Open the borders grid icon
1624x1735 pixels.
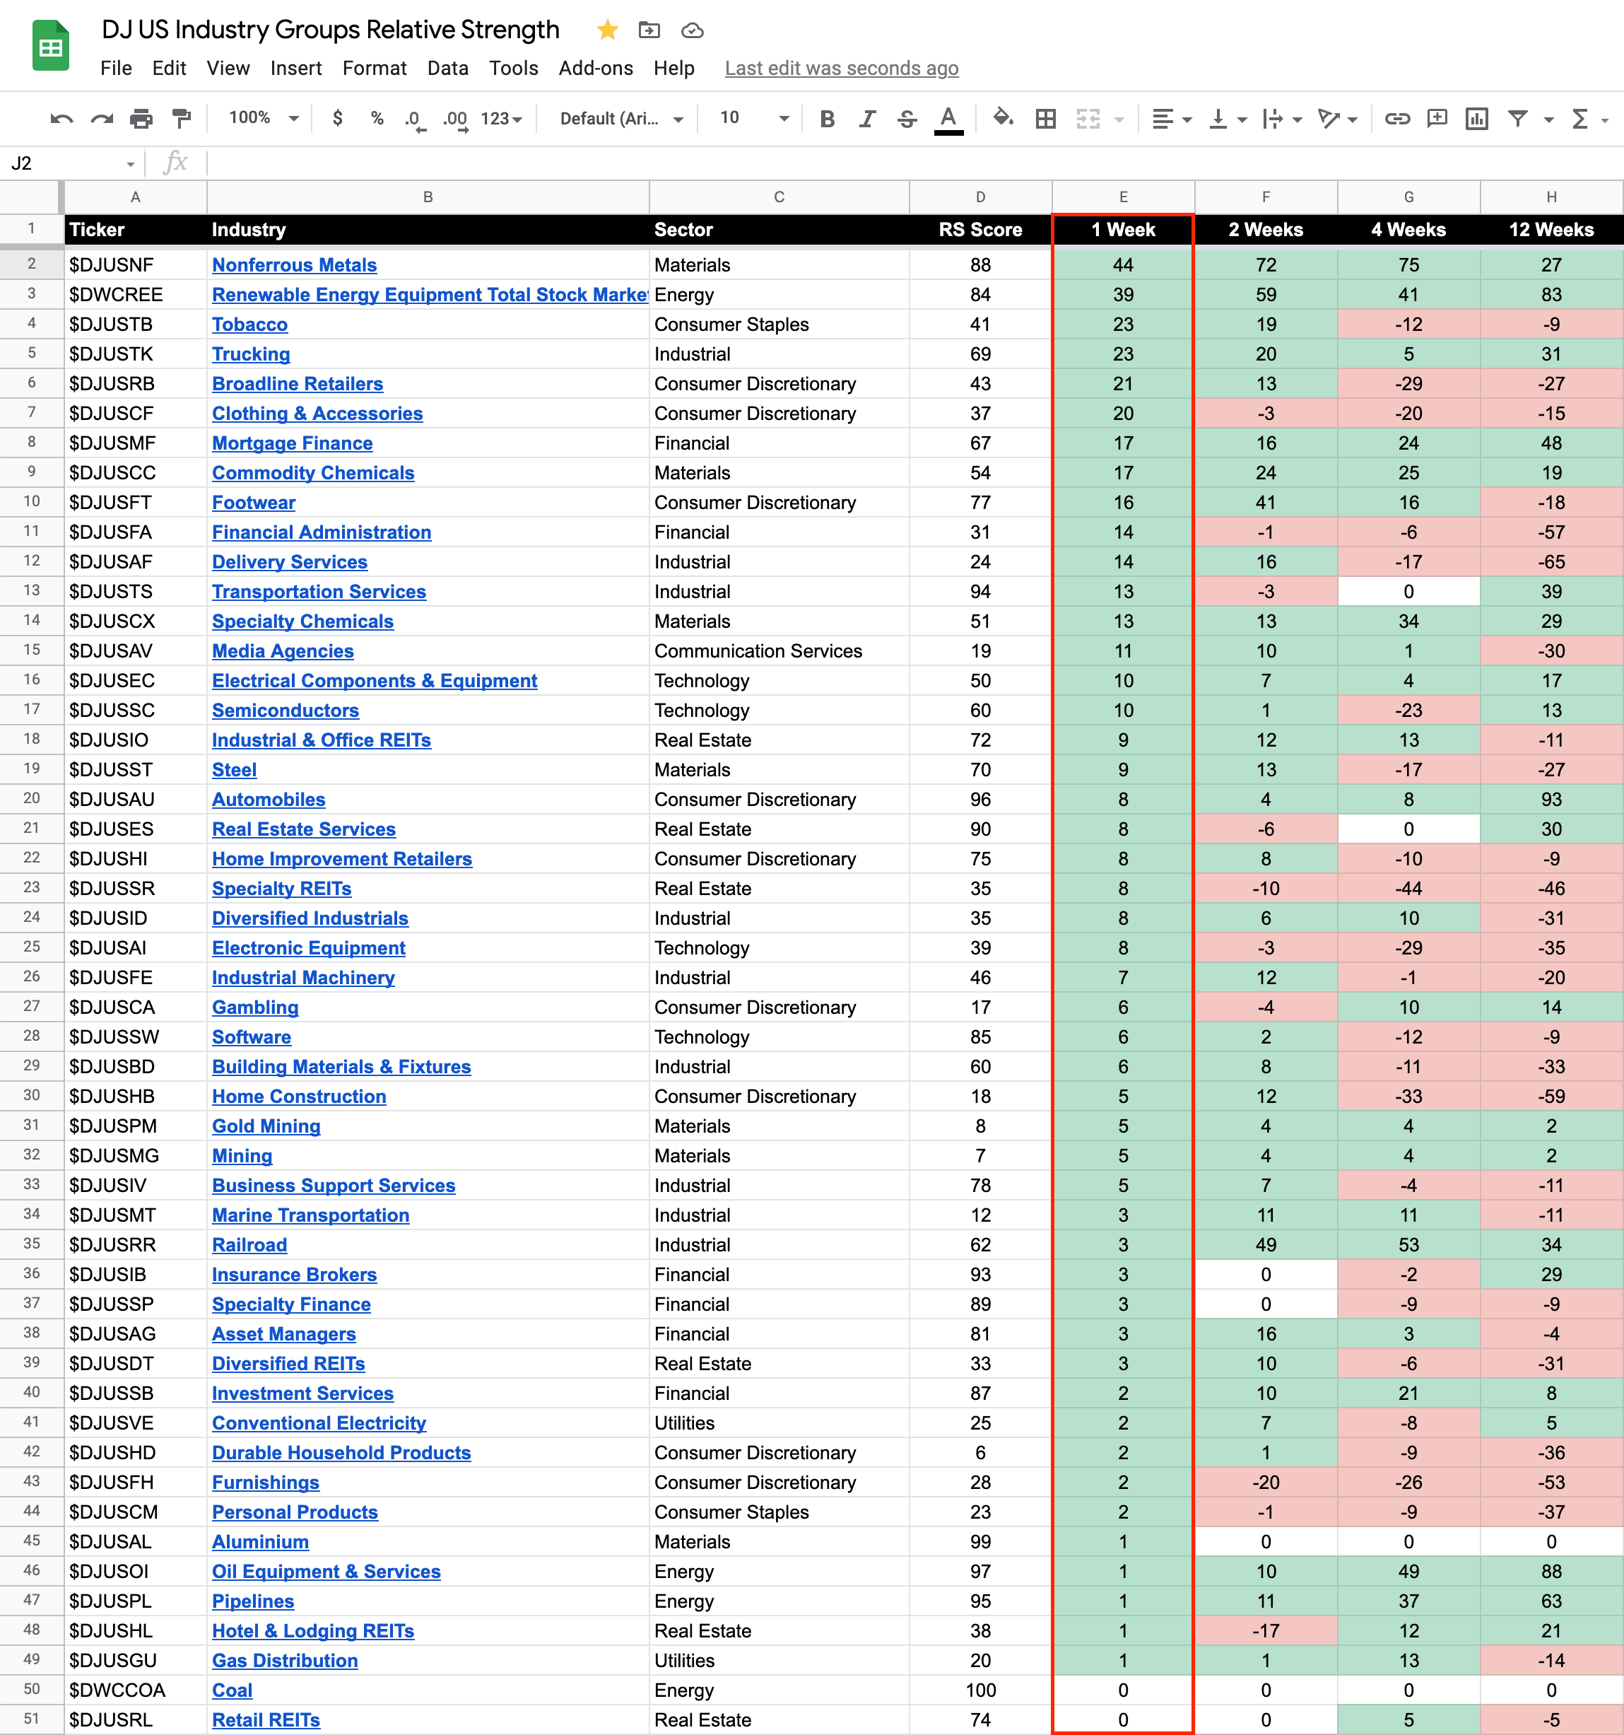[x=1045, y=119]
